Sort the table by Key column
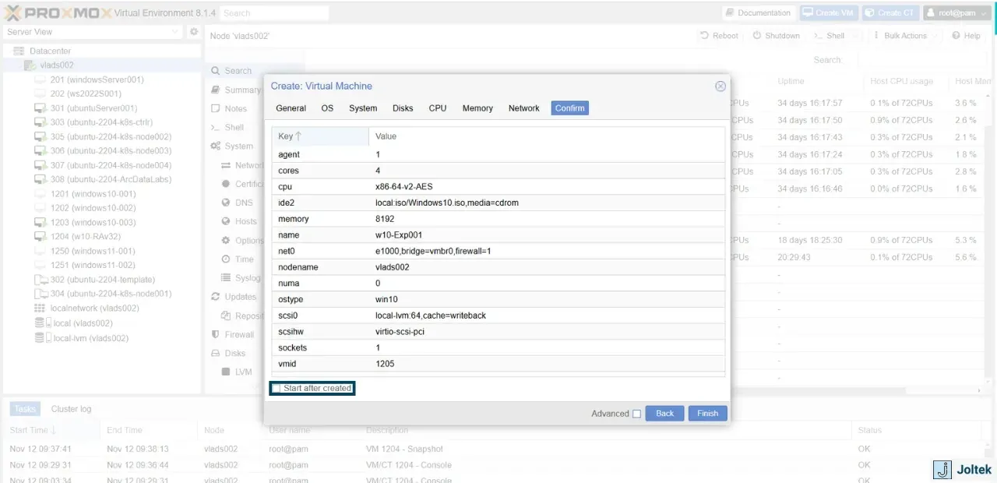 pyautogui.click(x=320, y=136)
